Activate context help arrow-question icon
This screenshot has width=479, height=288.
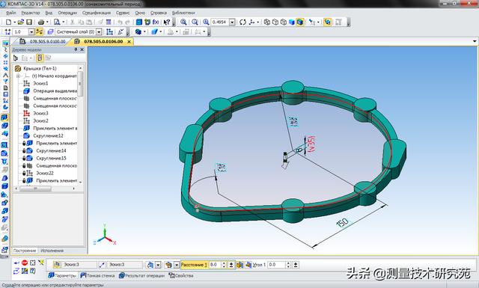[x=166, y=22]
